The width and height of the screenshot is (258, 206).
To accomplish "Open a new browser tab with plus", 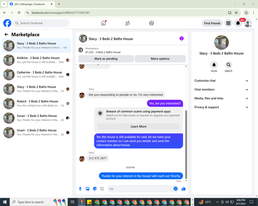I will (x=59, y=4).
